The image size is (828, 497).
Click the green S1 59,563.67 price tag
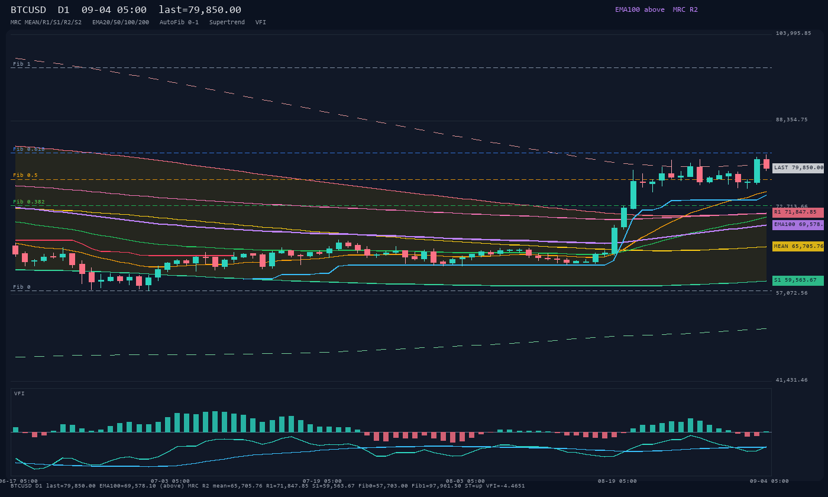pyautogui.click(x=798, y=280)
